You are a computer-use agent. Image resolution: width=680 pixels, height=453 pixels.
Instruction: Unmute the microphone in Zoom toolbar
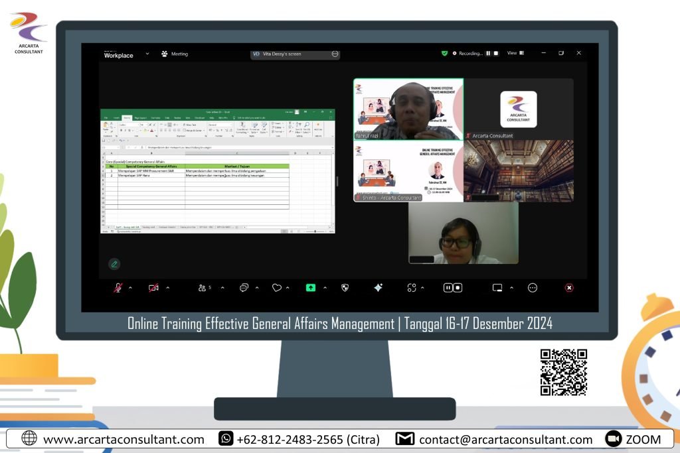pos(118,288)
